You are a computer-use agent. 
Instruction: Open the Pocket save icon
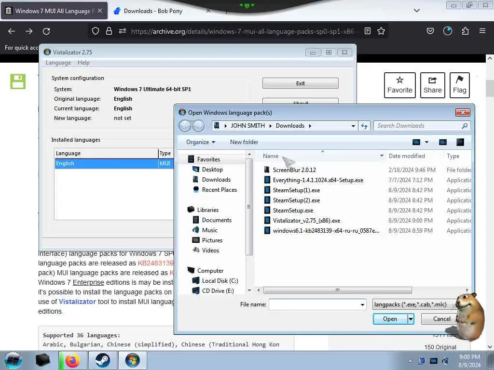pos(430,31)
